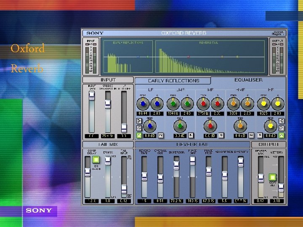Click the Phase Mod value field 67.3 %
Screen dimensions: 303x227
tap(208, 201)
